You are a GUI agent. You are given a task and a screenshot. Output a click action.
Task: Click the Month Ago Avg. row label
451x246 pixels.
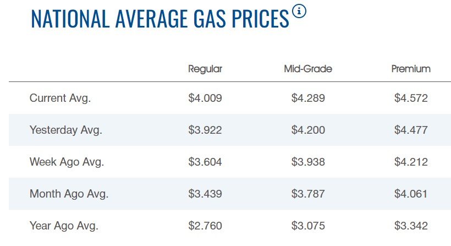pos(69,194)
